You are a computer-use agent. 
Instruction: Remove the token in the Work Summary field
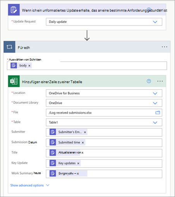point(78,174)
